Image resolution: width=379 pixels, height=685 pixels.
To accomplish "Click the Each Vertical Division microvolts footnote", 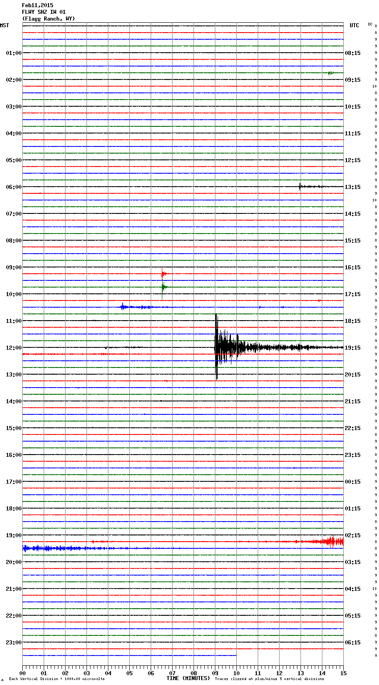I will tap(57, 679).
